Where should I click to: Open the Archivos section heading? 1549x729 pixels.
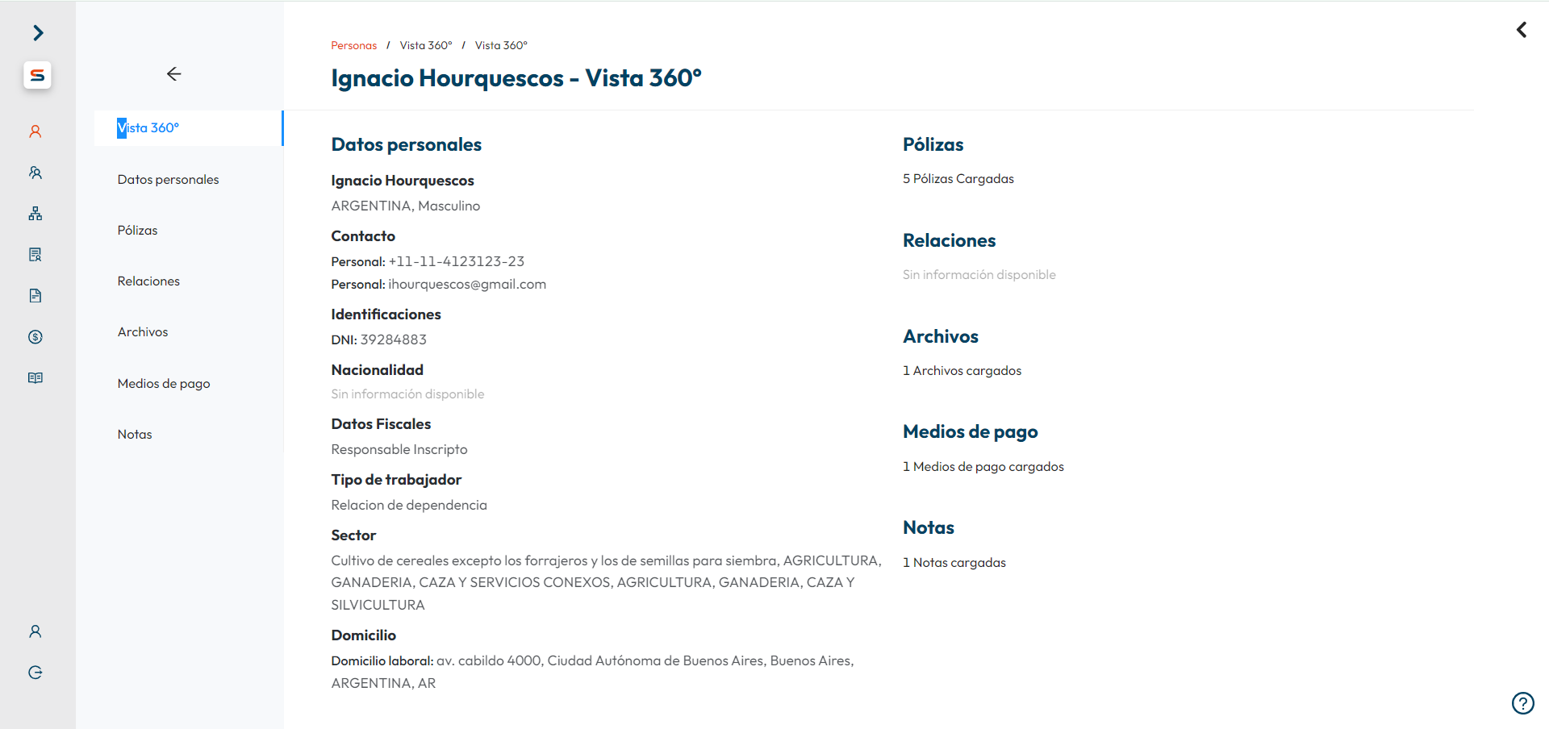coord(940,337)
